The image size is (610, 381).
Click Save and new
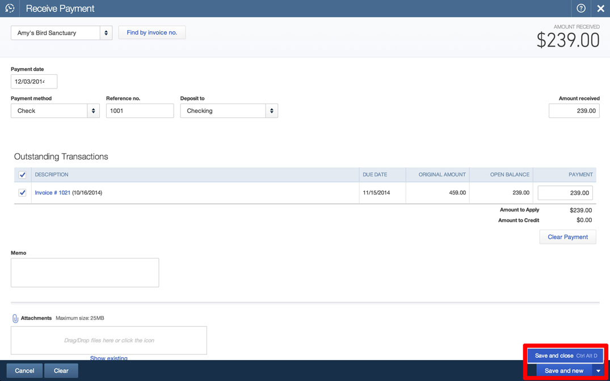coord(564,371)
